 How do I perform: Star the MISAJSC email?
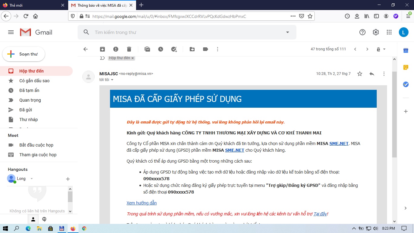click(x=360, y=74)
